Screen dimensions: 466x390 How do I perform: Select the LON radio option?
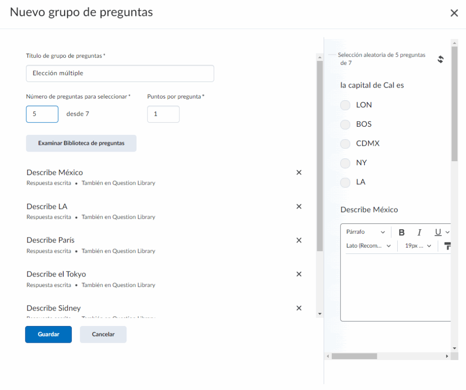(x=345, y=105)
